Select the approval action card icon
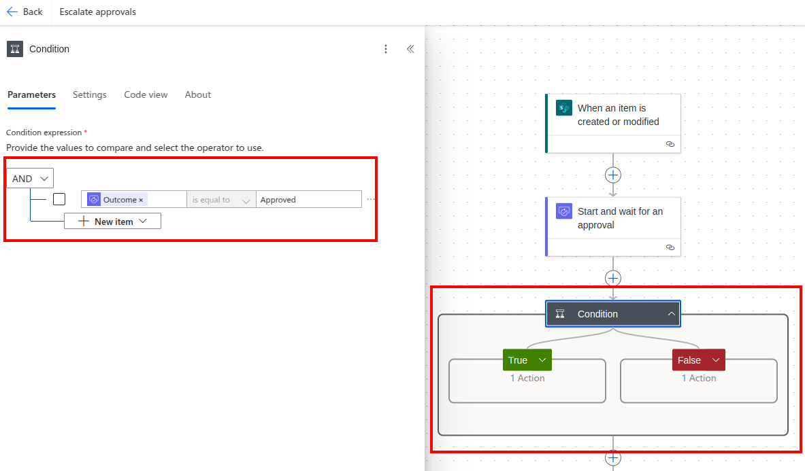This screenshot has height=471, width=805. 564,211
